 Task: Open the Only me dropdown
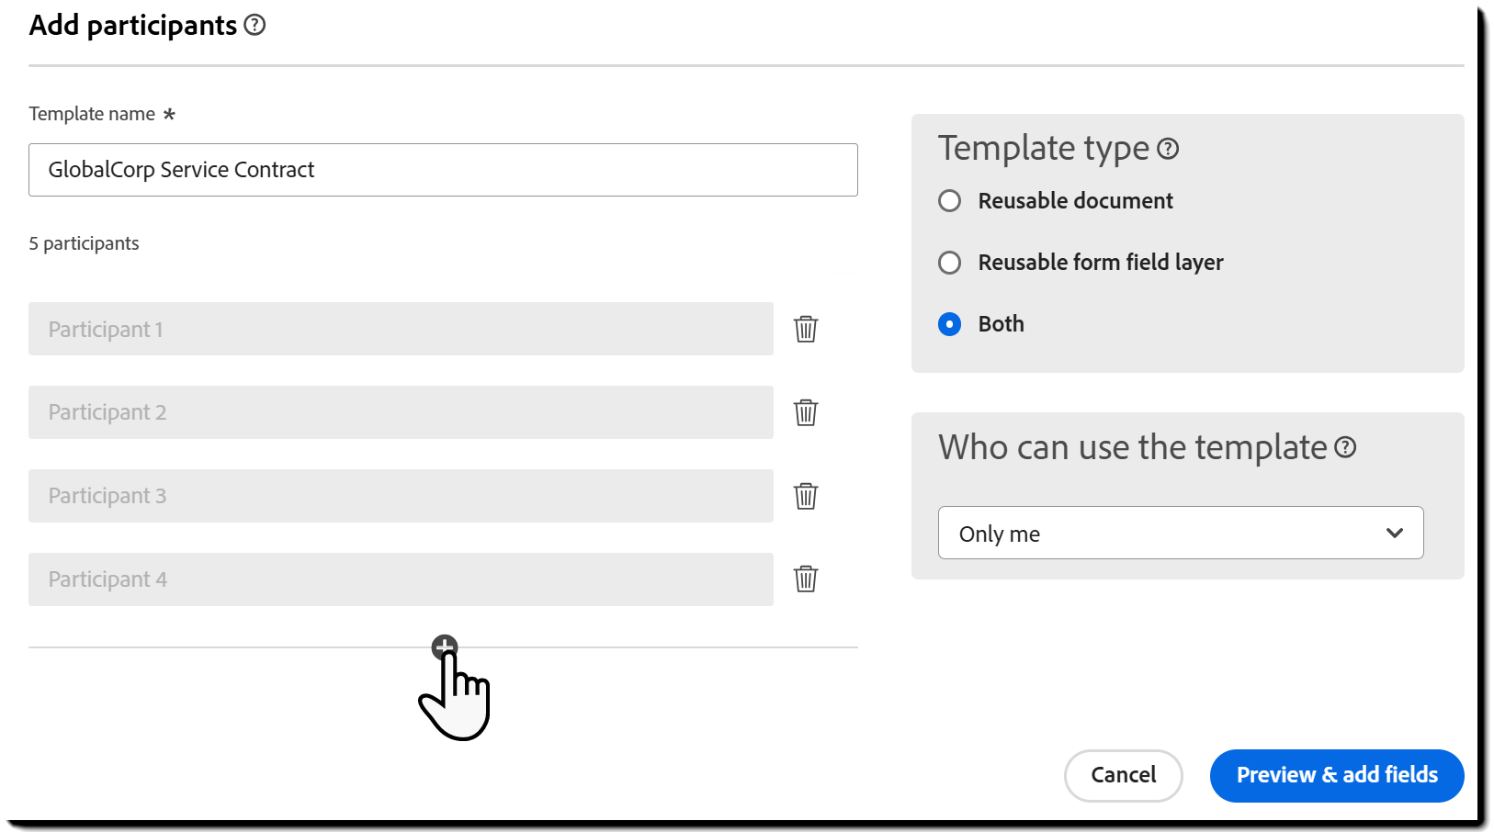tap(1180, 533)
